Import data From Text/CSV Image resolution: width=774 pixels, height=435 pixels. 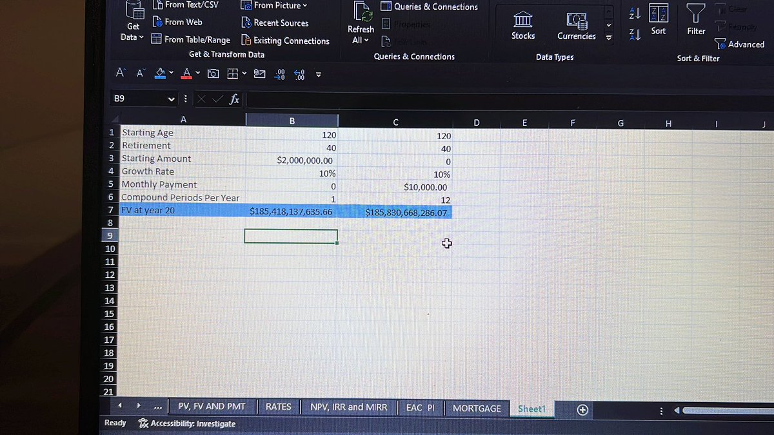185,5
